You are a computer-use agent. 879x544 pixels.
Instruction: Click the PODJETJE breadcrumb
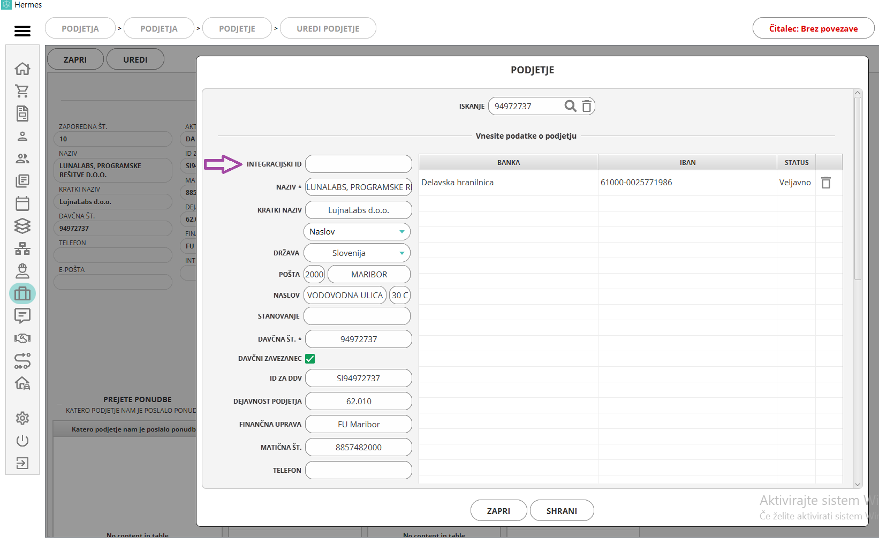237,28
